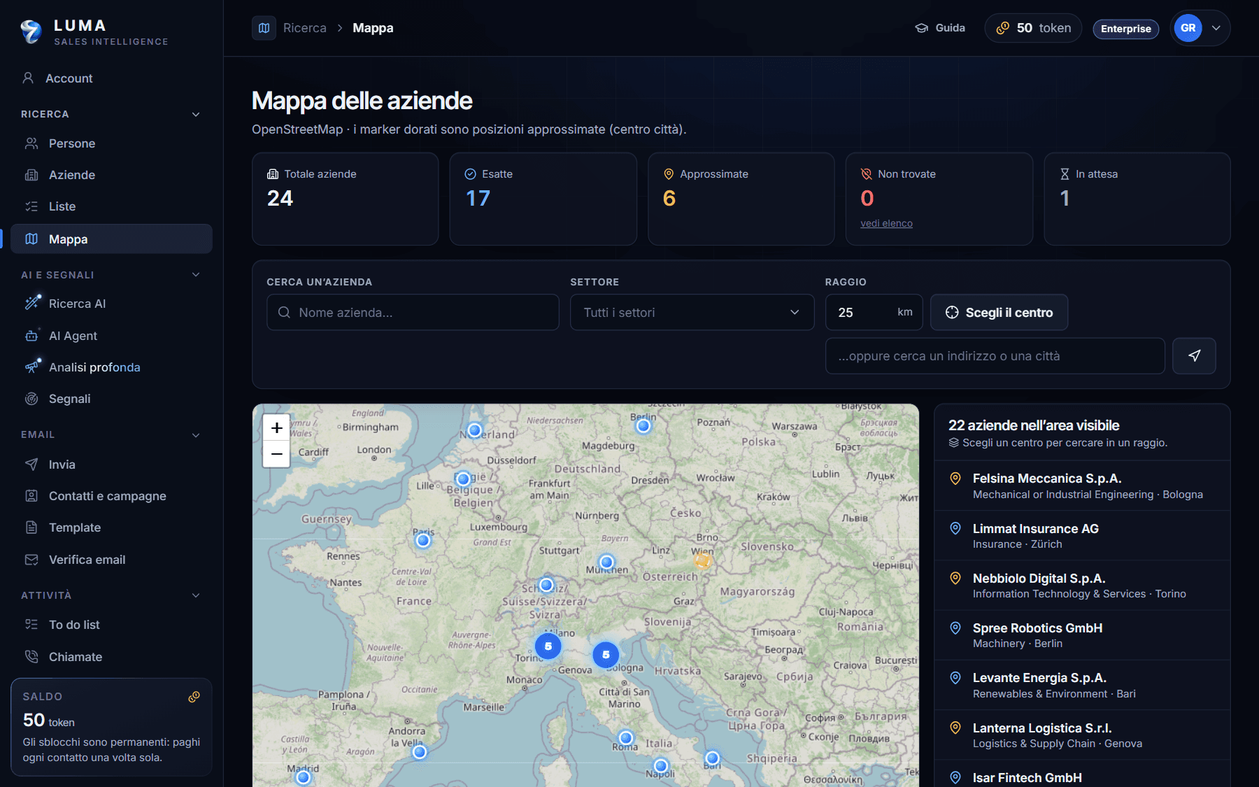Open Invia under Email
This screenshot has height=787, width=1259.
click(x=111, y=465)
